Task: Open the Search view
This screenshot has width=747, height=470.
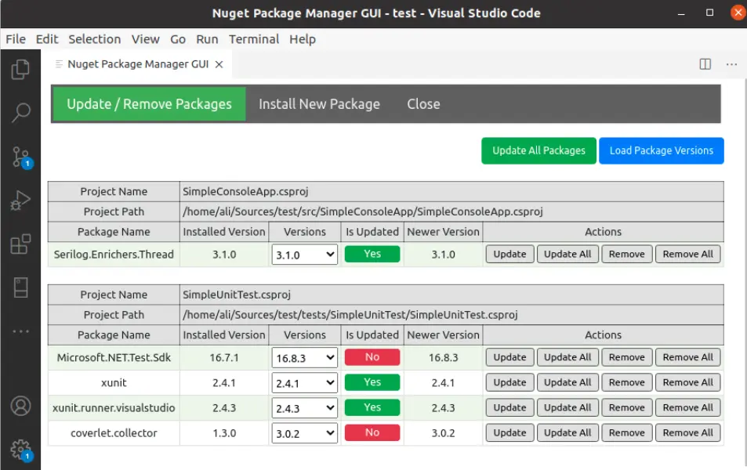Action: 21,113
